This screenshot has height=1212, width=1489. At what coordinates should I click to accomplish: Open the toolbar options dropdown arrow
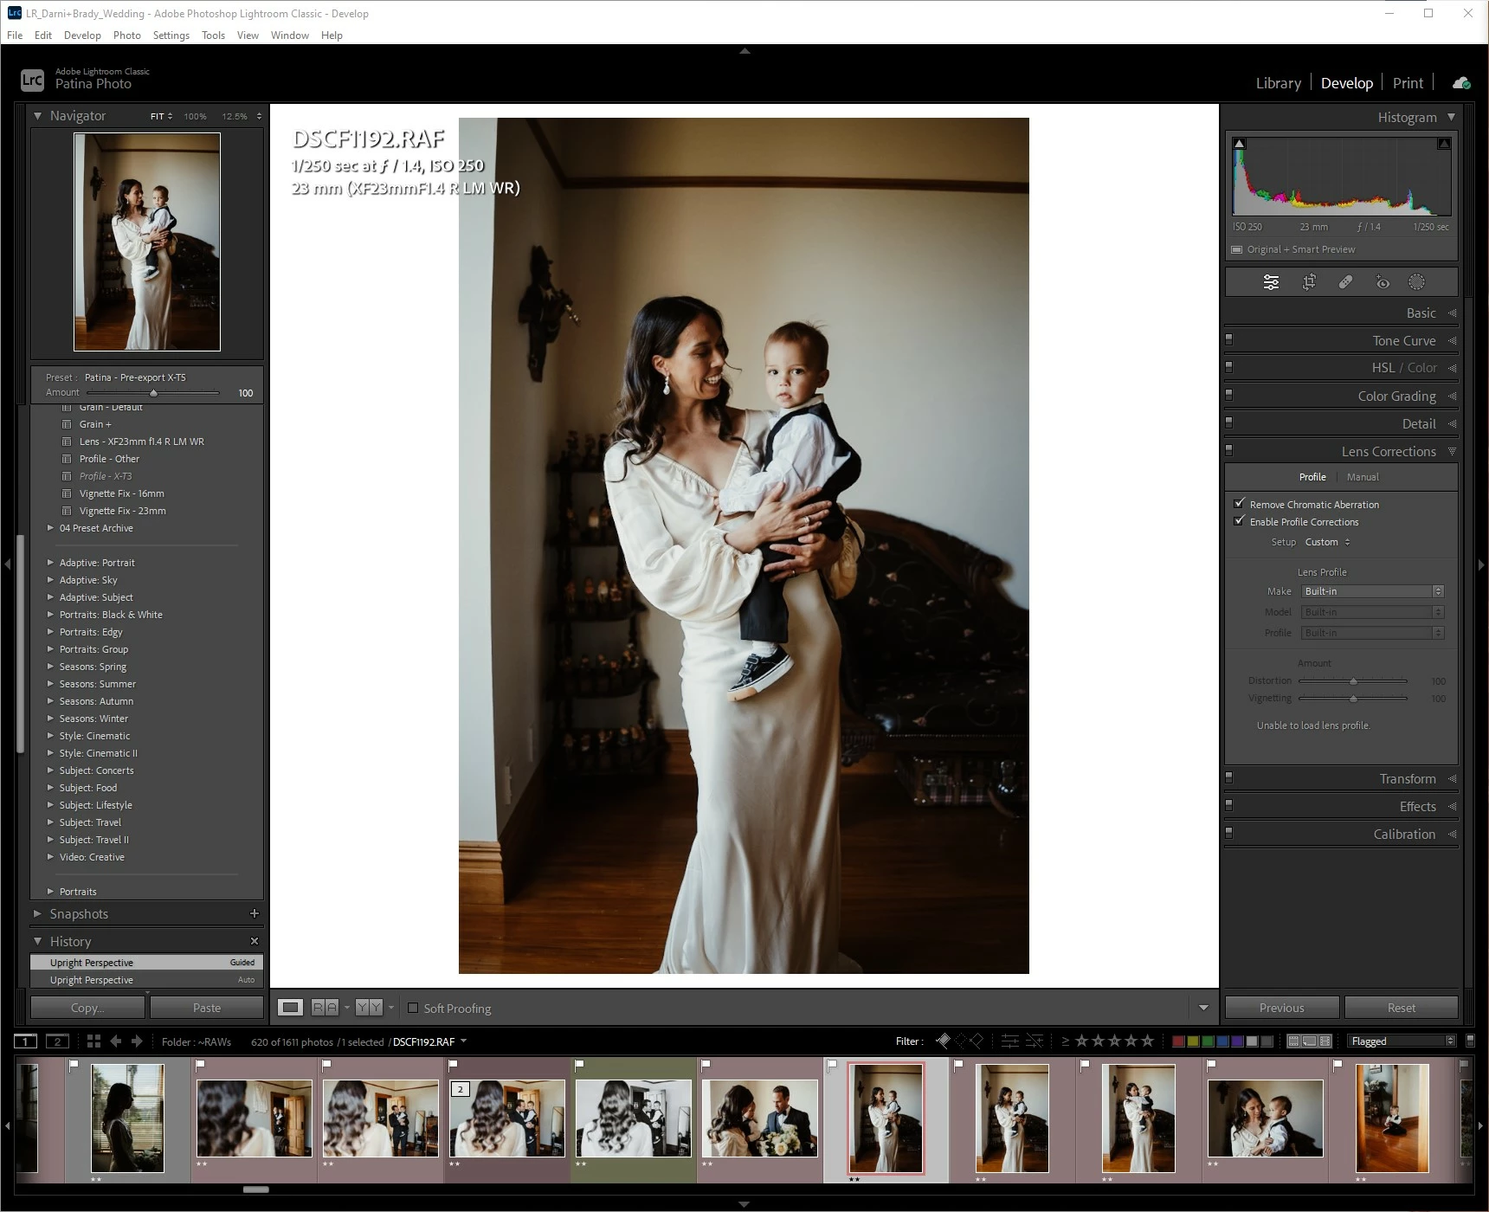tap(1203, 1008)
